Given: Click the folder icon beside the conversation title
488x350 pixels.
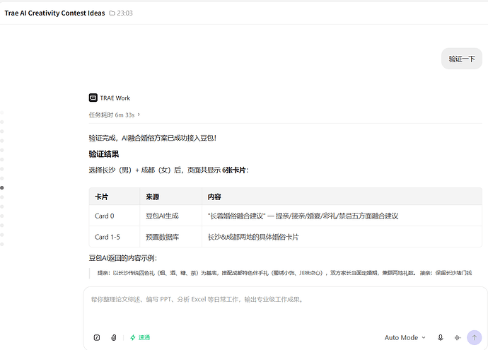Looking at the screenshot, I should (112, 13).
